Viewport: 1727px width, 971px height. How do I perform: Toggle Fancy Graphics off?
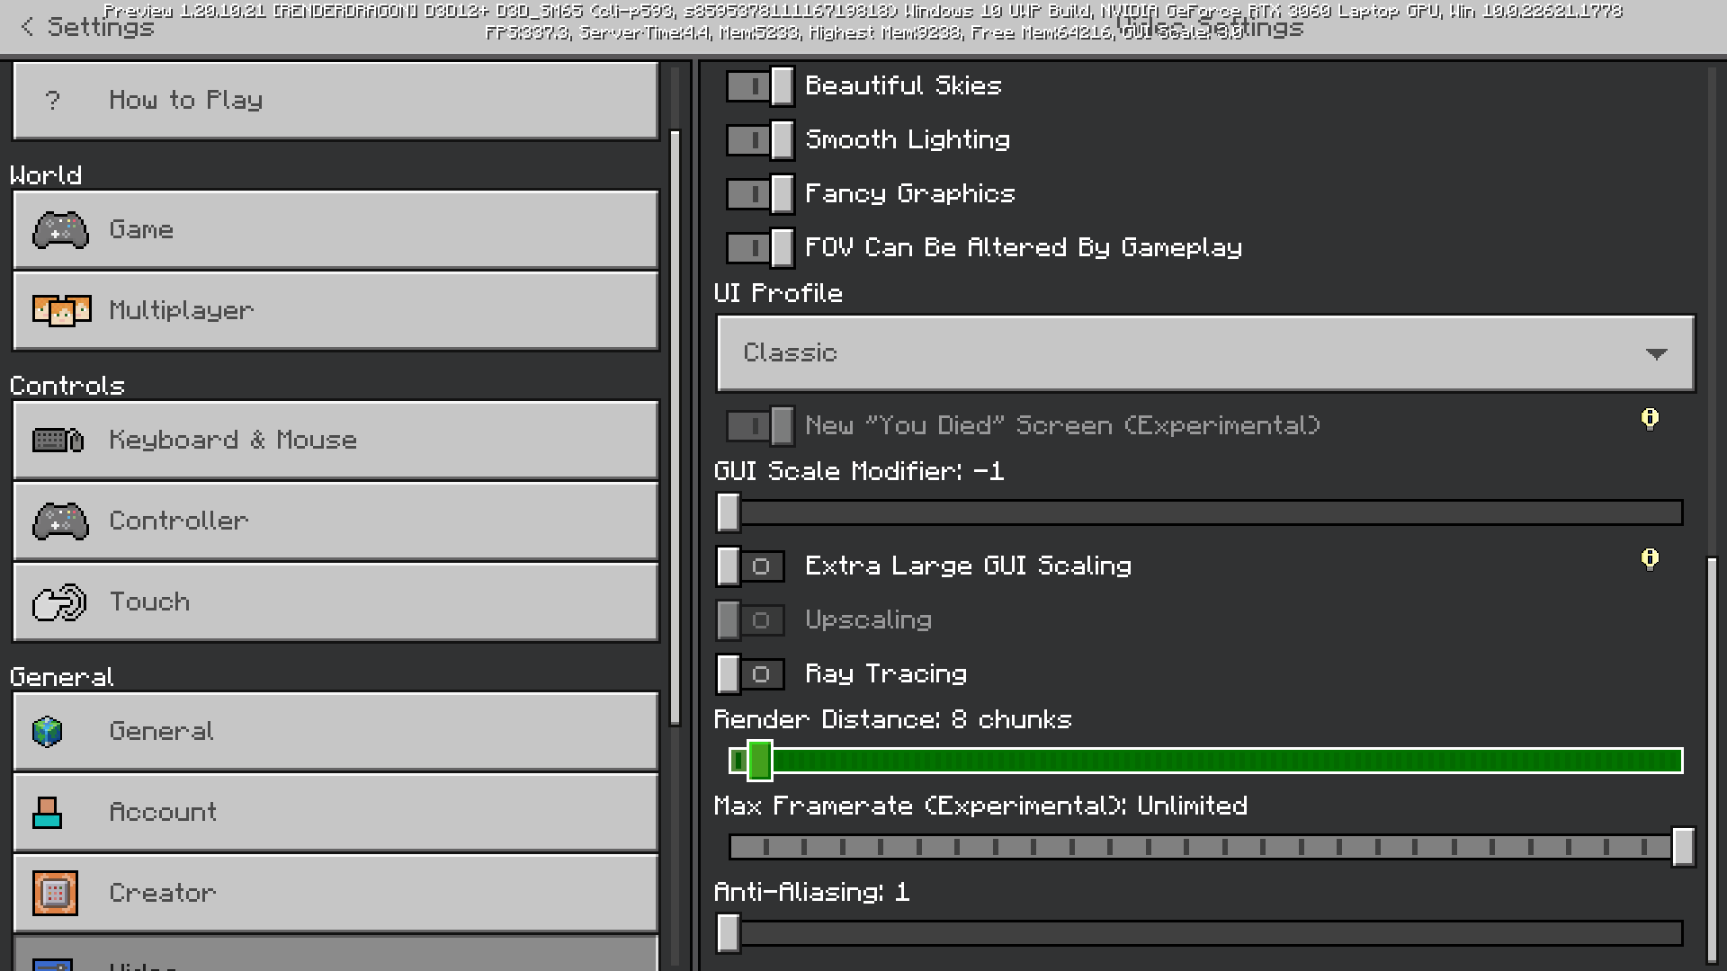pyautogui.click(x=760, y=194)
